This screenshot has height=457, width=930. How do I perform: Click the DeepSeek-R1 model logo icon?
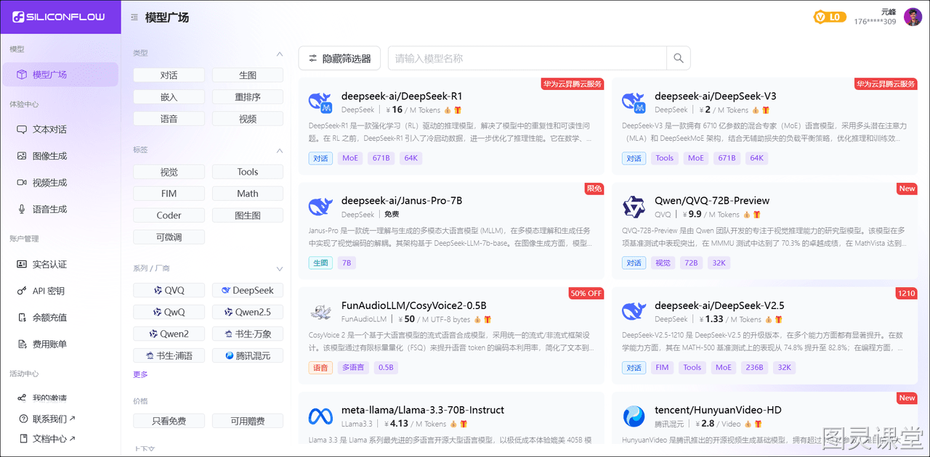pos(320,103)
